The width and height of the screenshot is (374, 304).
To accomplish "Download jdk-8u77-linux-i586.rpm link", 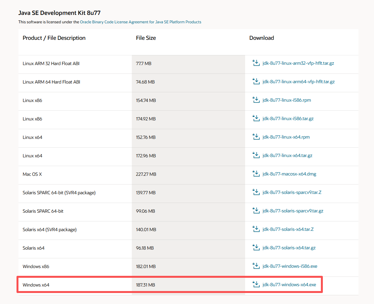I will (287, 100).
